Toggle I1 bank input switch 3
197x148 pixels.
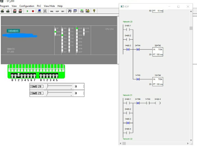click(50, 76)
